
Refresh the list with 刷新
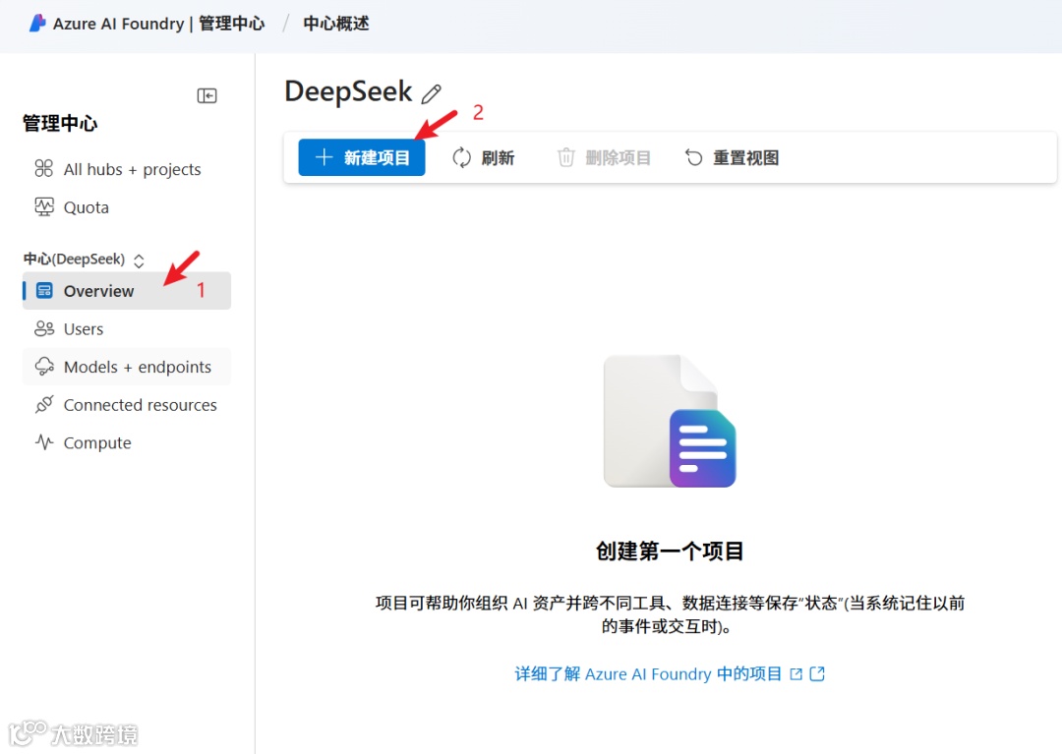[484, 157]
